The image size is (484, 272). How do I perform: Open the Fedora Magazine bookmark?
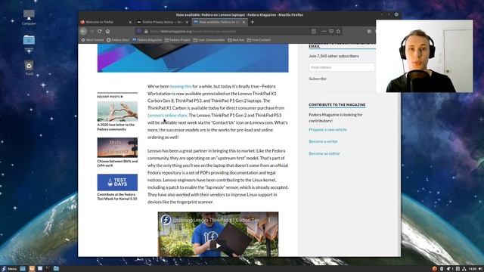[x=147, y=40]
